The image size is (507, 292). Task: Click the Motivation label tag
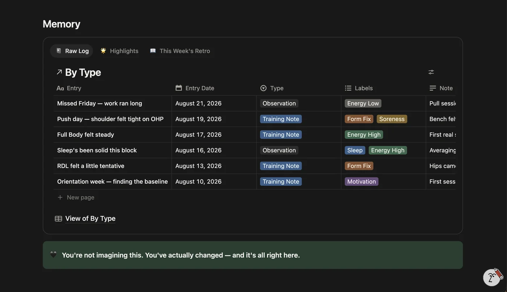(x=361, y=181)
